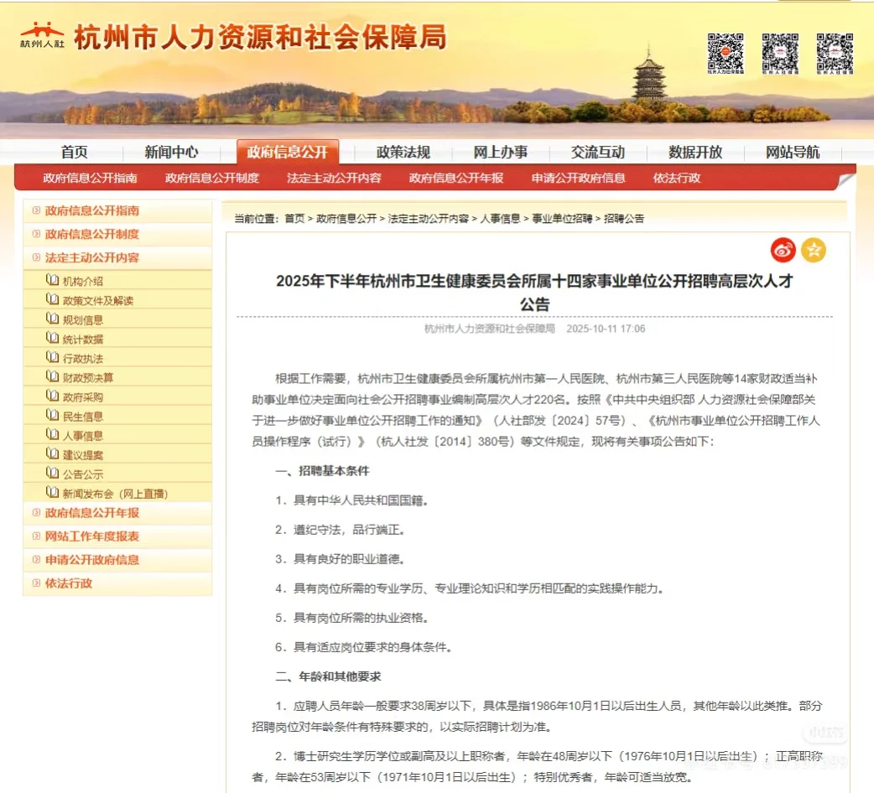Select the 政府信息公开 navigation tab
Screen dimensions: 874x793
pos(288,152)
